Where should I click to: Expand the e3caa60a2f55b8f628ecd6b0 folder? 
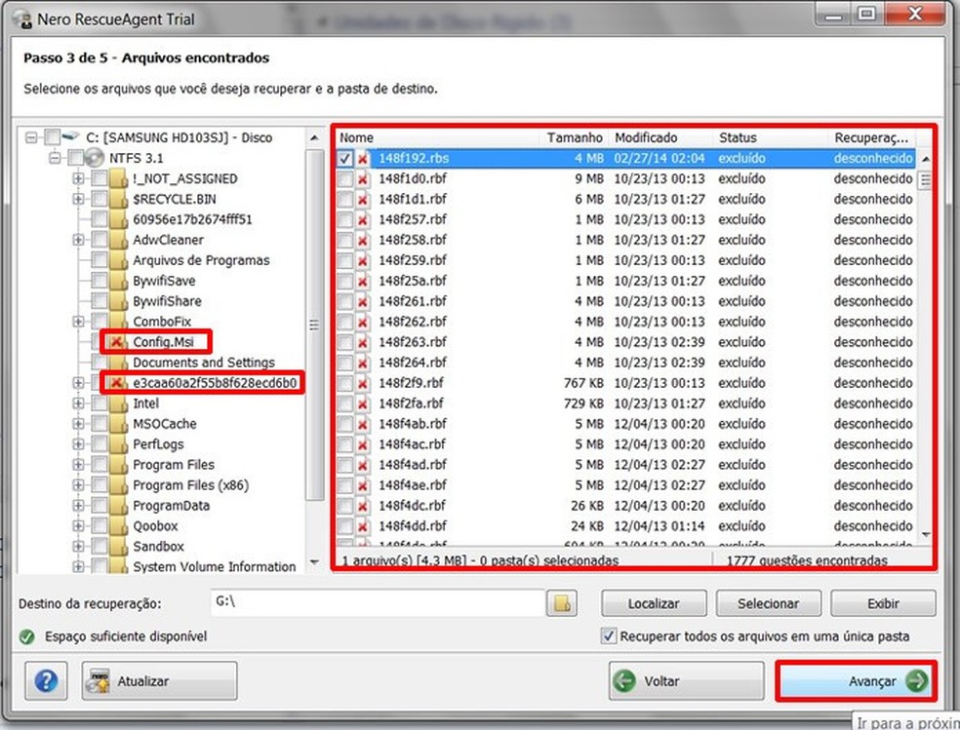[78, 383]
